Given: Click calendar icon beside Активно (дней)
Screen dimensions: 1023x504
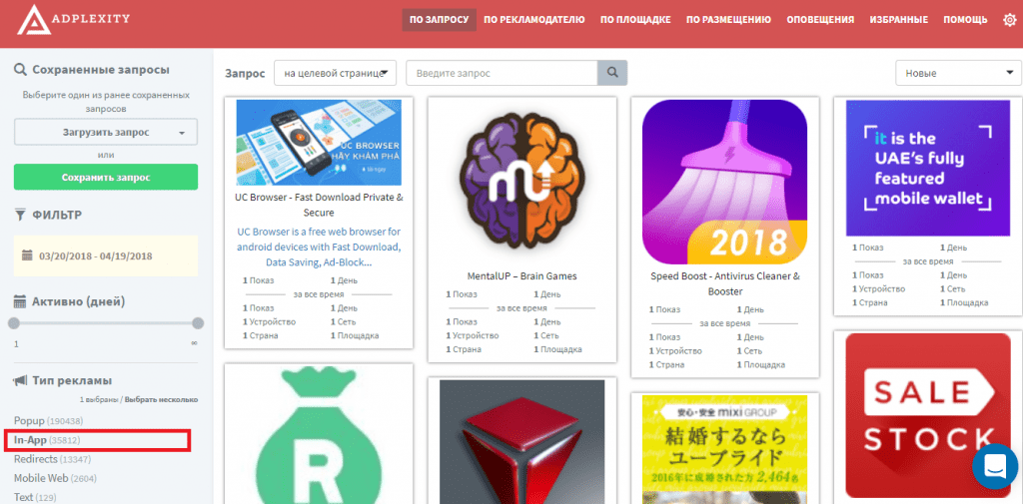Looking at the screenshot, I should click(x=20, y=301).
